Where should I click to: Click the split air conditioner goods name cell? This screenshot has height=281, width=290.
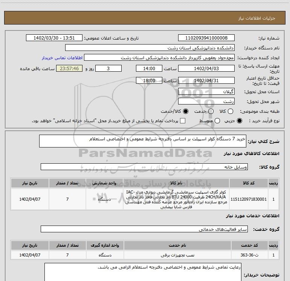click(x=176, y=199)
